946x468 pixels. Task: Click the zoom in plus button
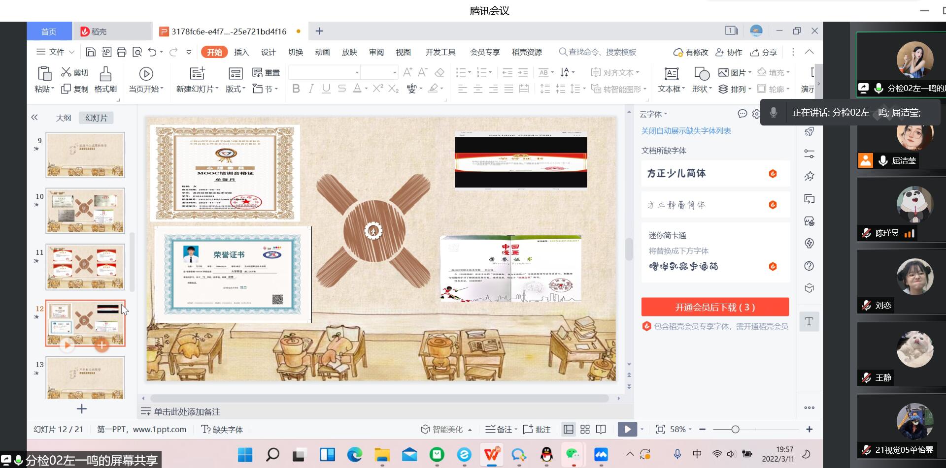click(x=809, y=430)
